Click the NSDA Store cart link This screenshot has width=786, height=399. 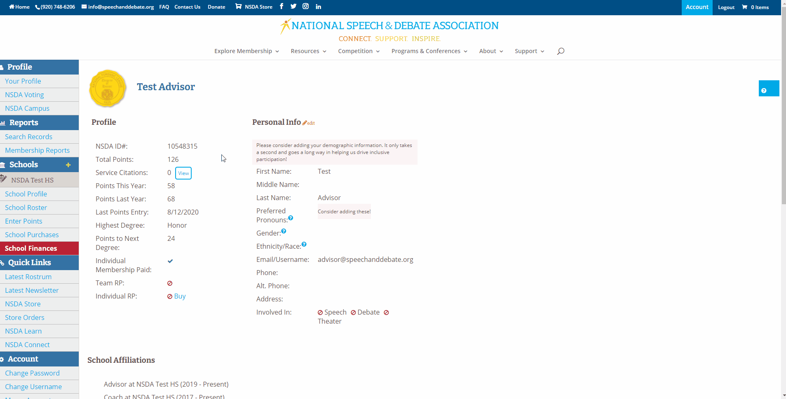click(253, 7)
